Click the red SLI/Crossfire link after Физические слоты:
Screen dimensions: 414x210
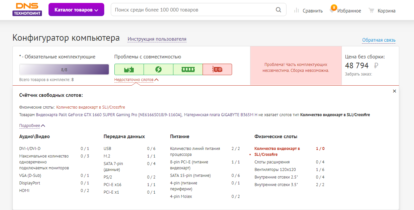[x=90, y=107]
